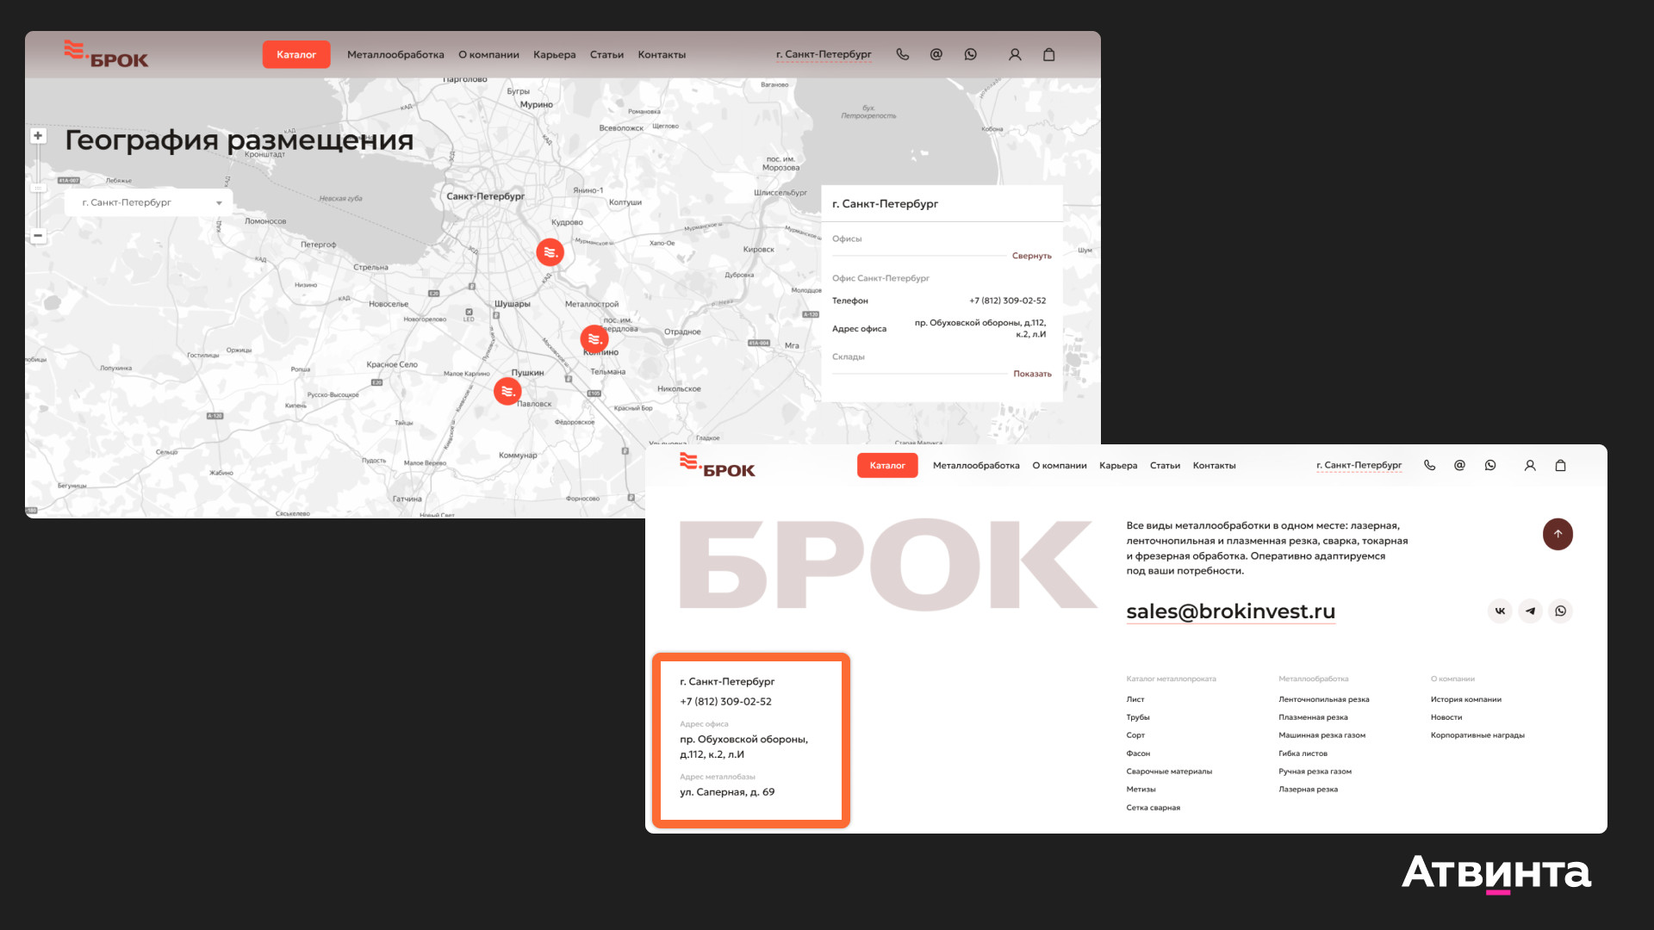The image size is (1654, 930).
Task: Zoom in the map with plus button
Action: pos(38,136)
